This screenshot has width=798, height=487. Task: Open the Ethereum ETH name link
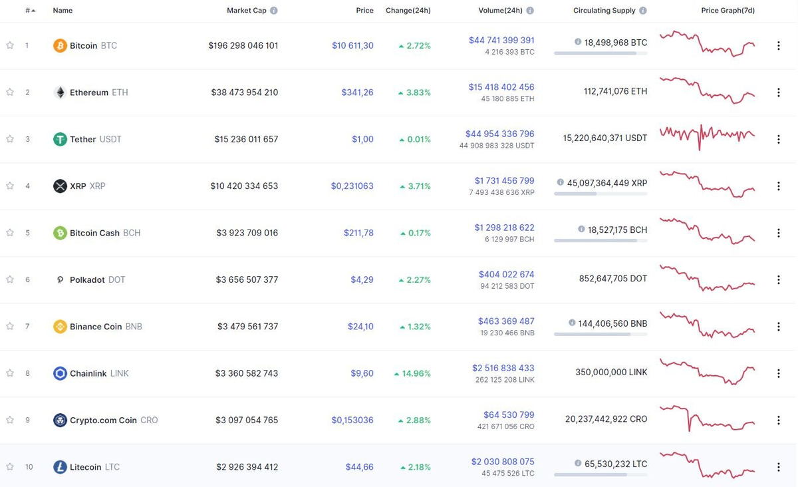click(98, 92)
